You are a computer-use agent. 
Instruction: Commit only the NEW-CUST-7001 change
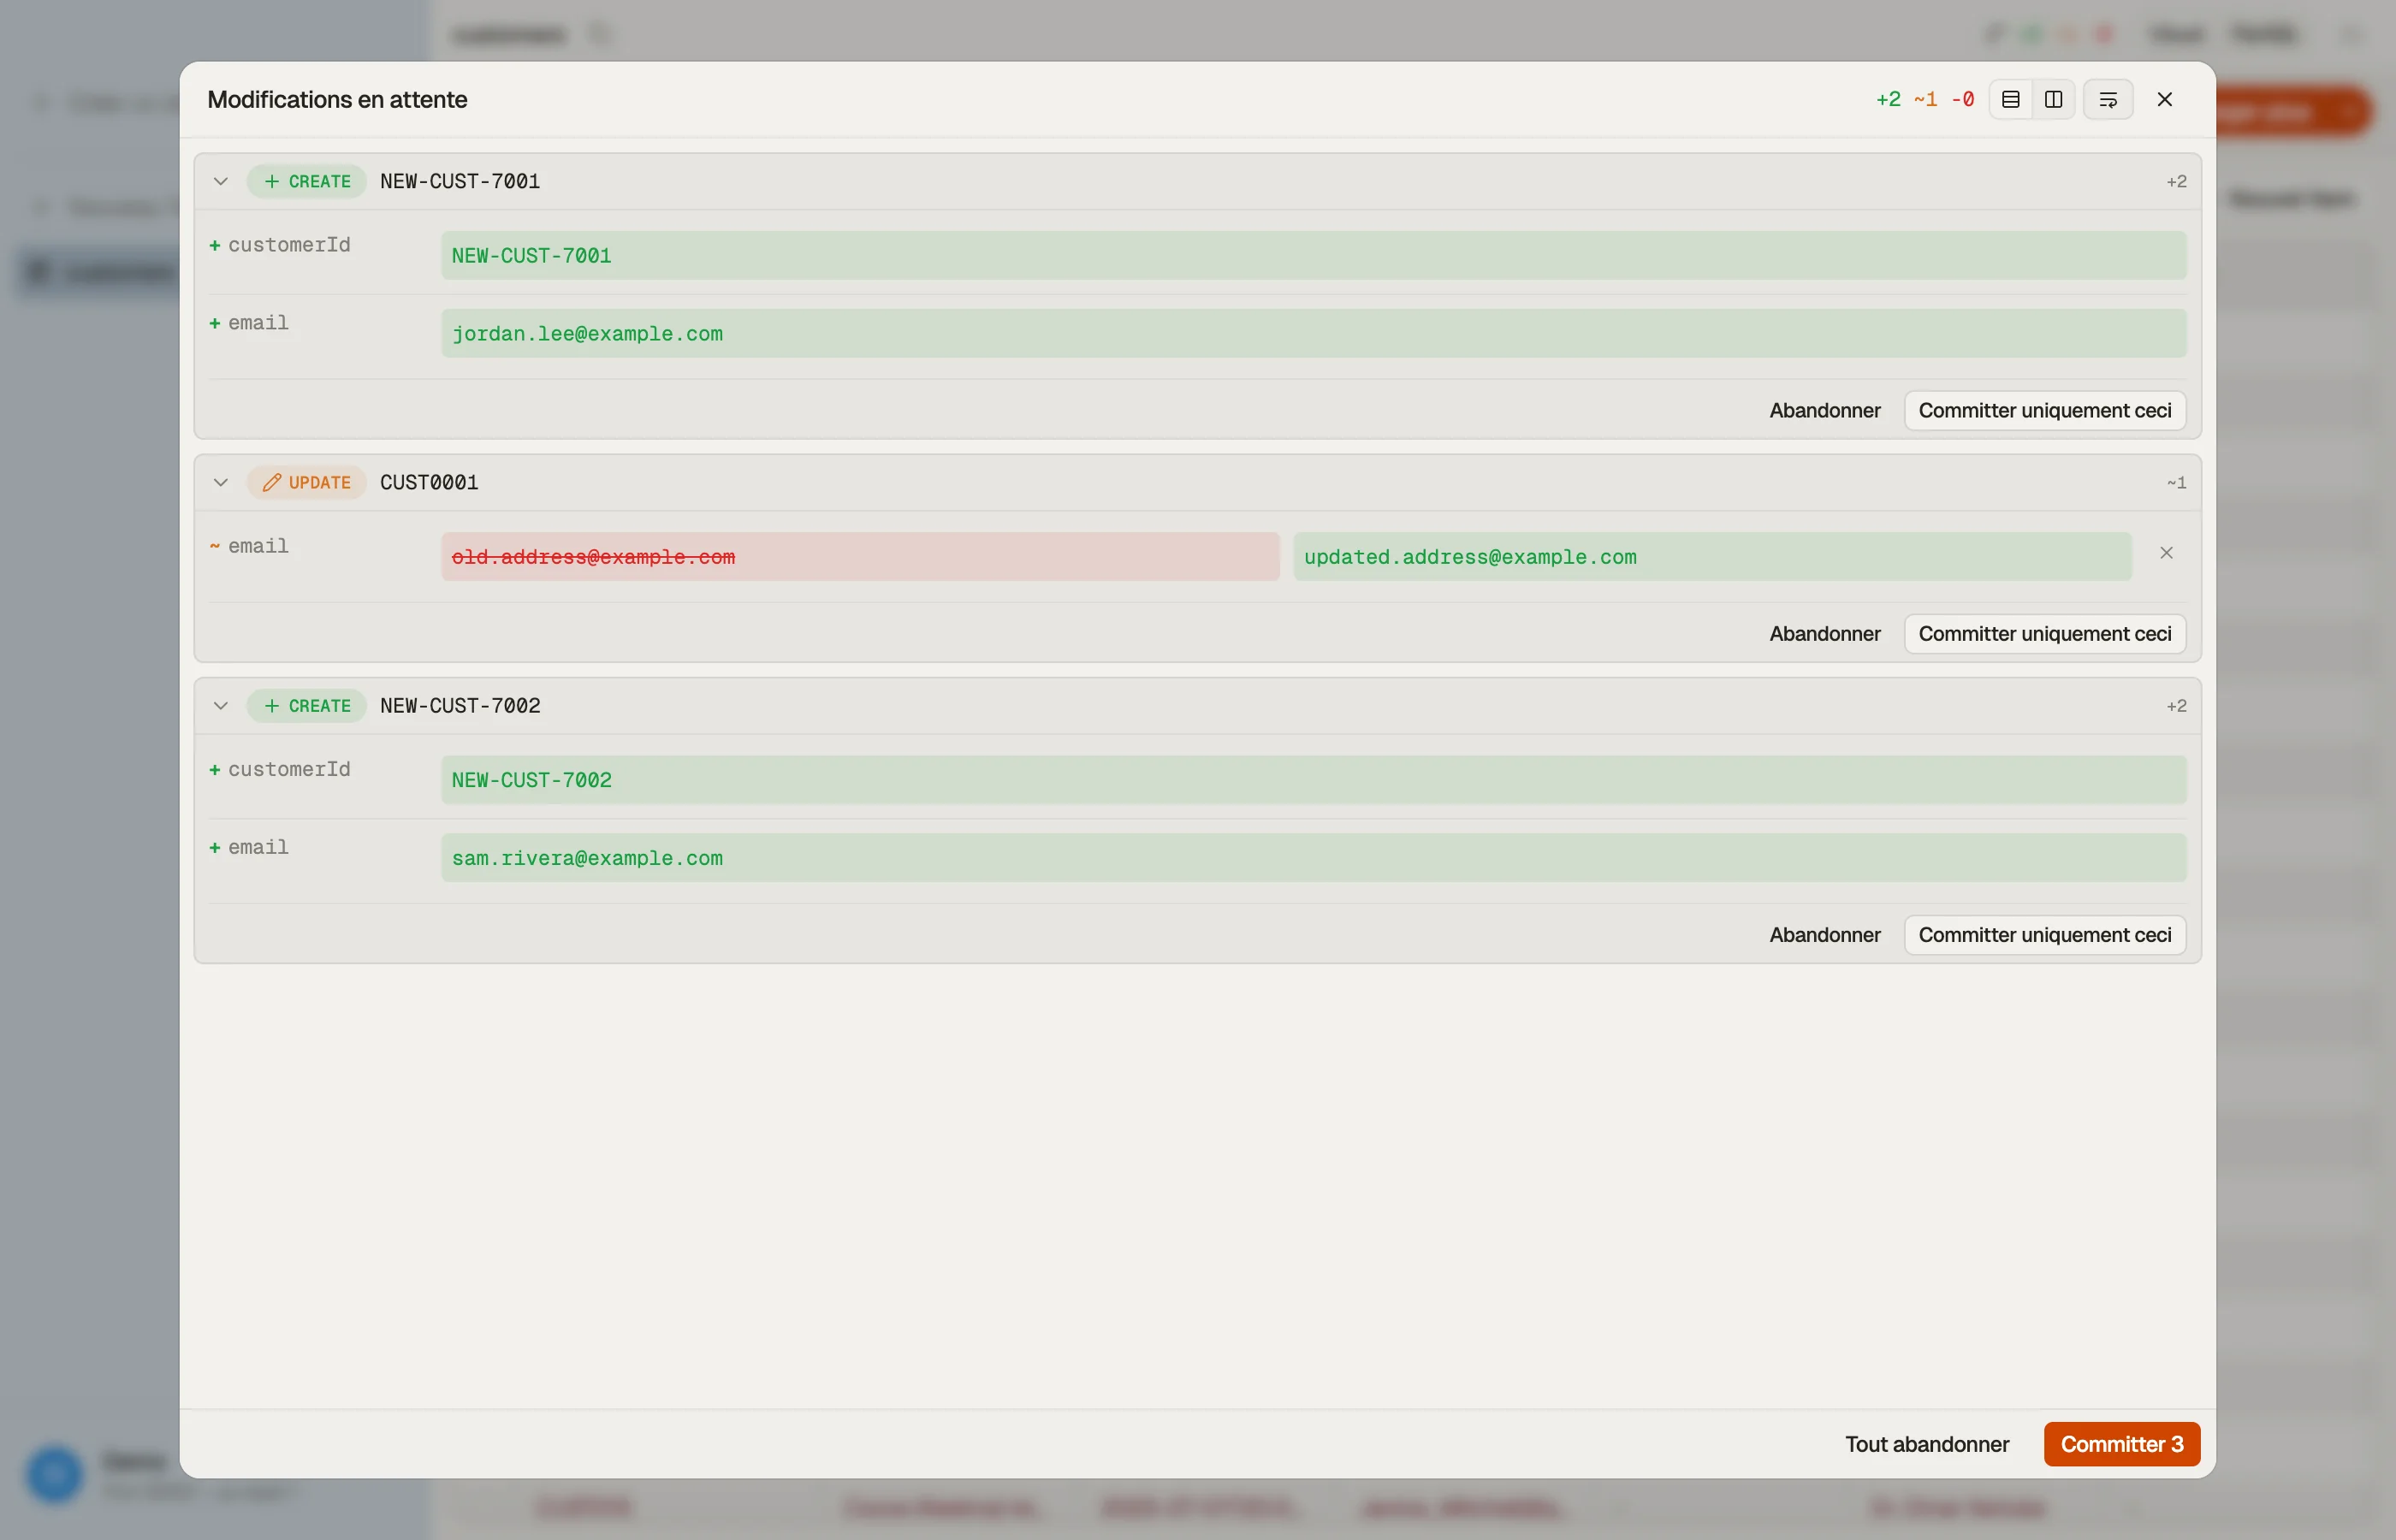(2044, 410)
